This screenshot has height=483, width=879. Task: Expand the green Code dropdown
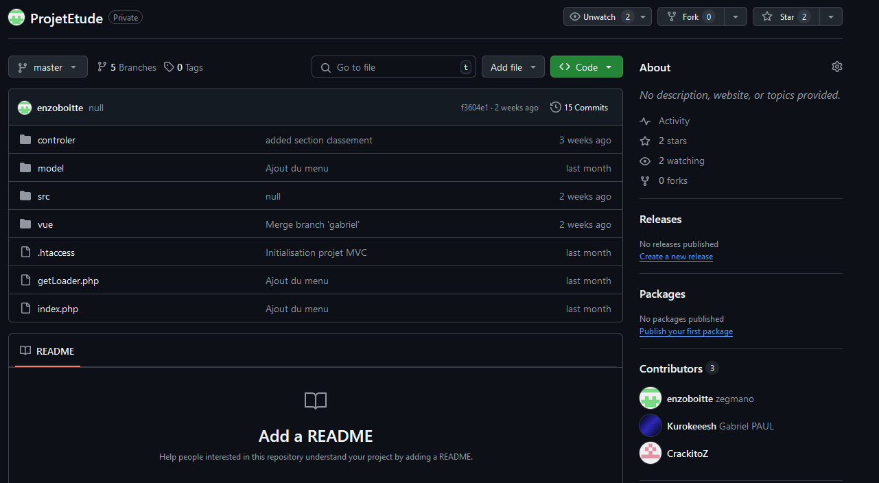pos(587,67)
